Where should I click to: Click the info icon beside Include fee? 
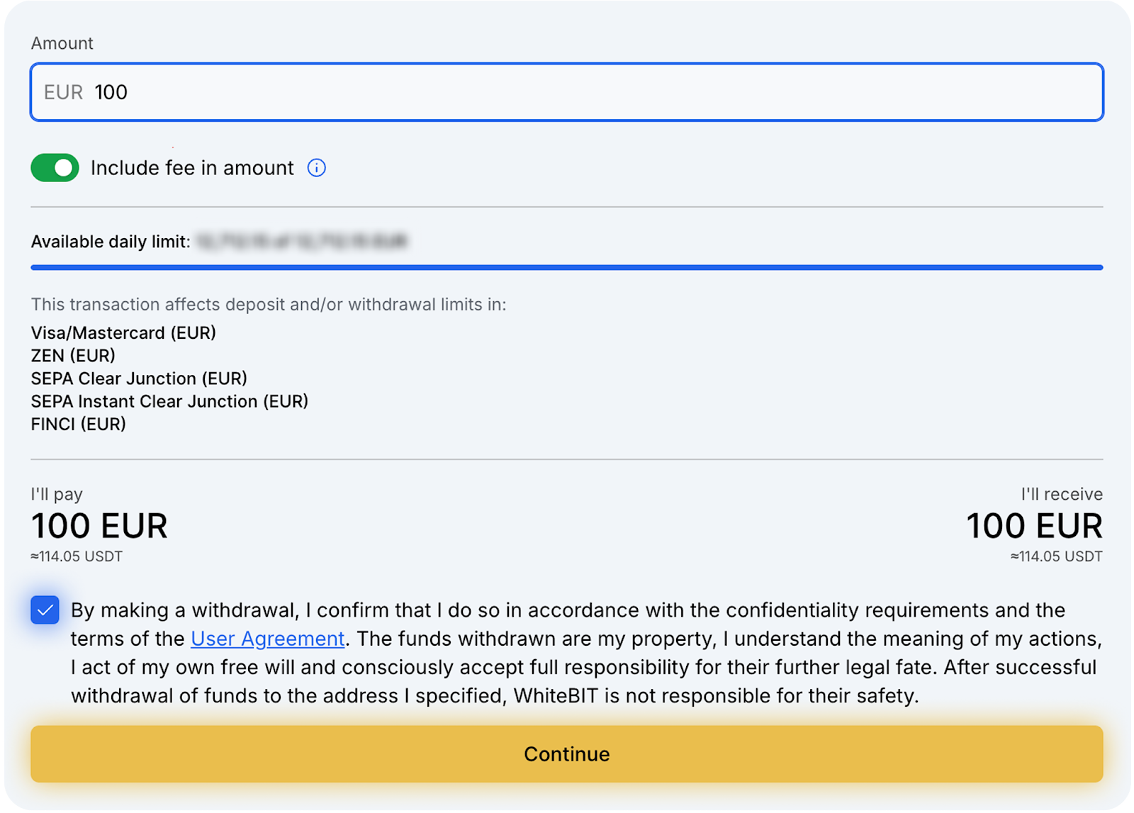click(316, 168)
